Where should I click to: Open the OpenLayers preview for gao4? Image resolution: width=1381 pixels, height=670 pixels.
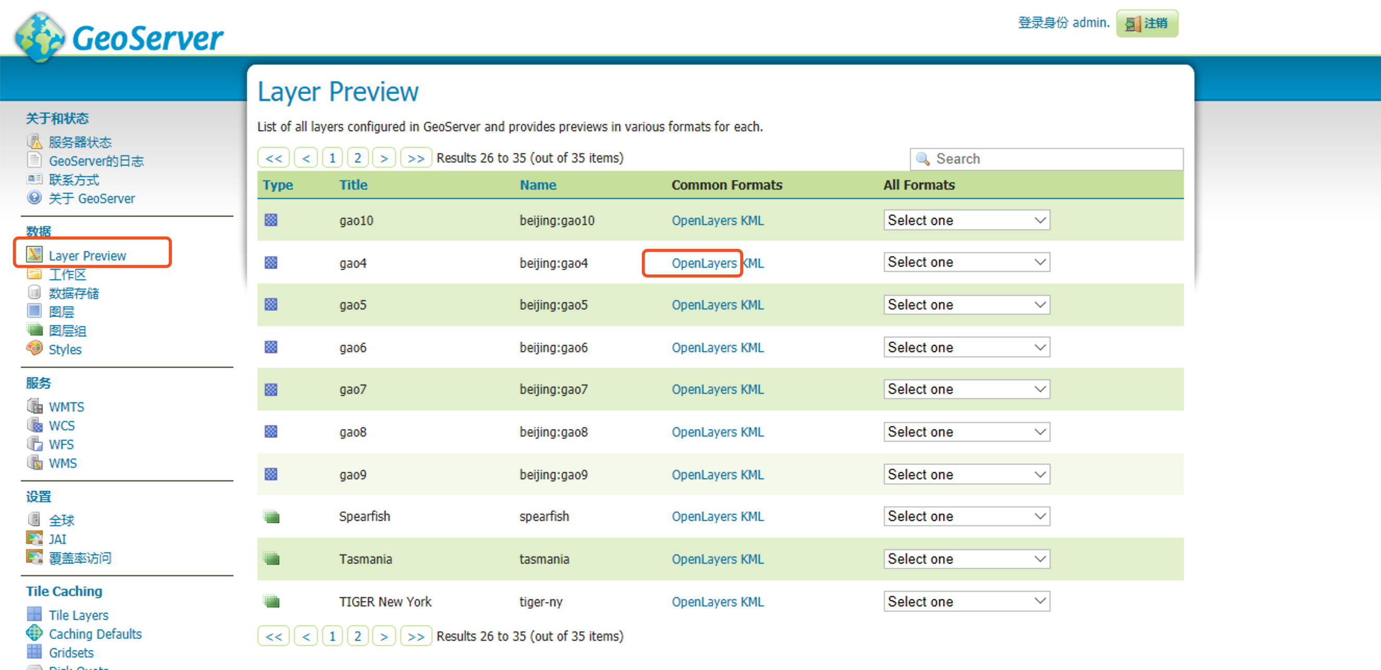pos(704,263)
